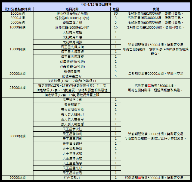
Task: Click the quantity cell showing 15
Action: pyautogui.click(x=116, y=27)
